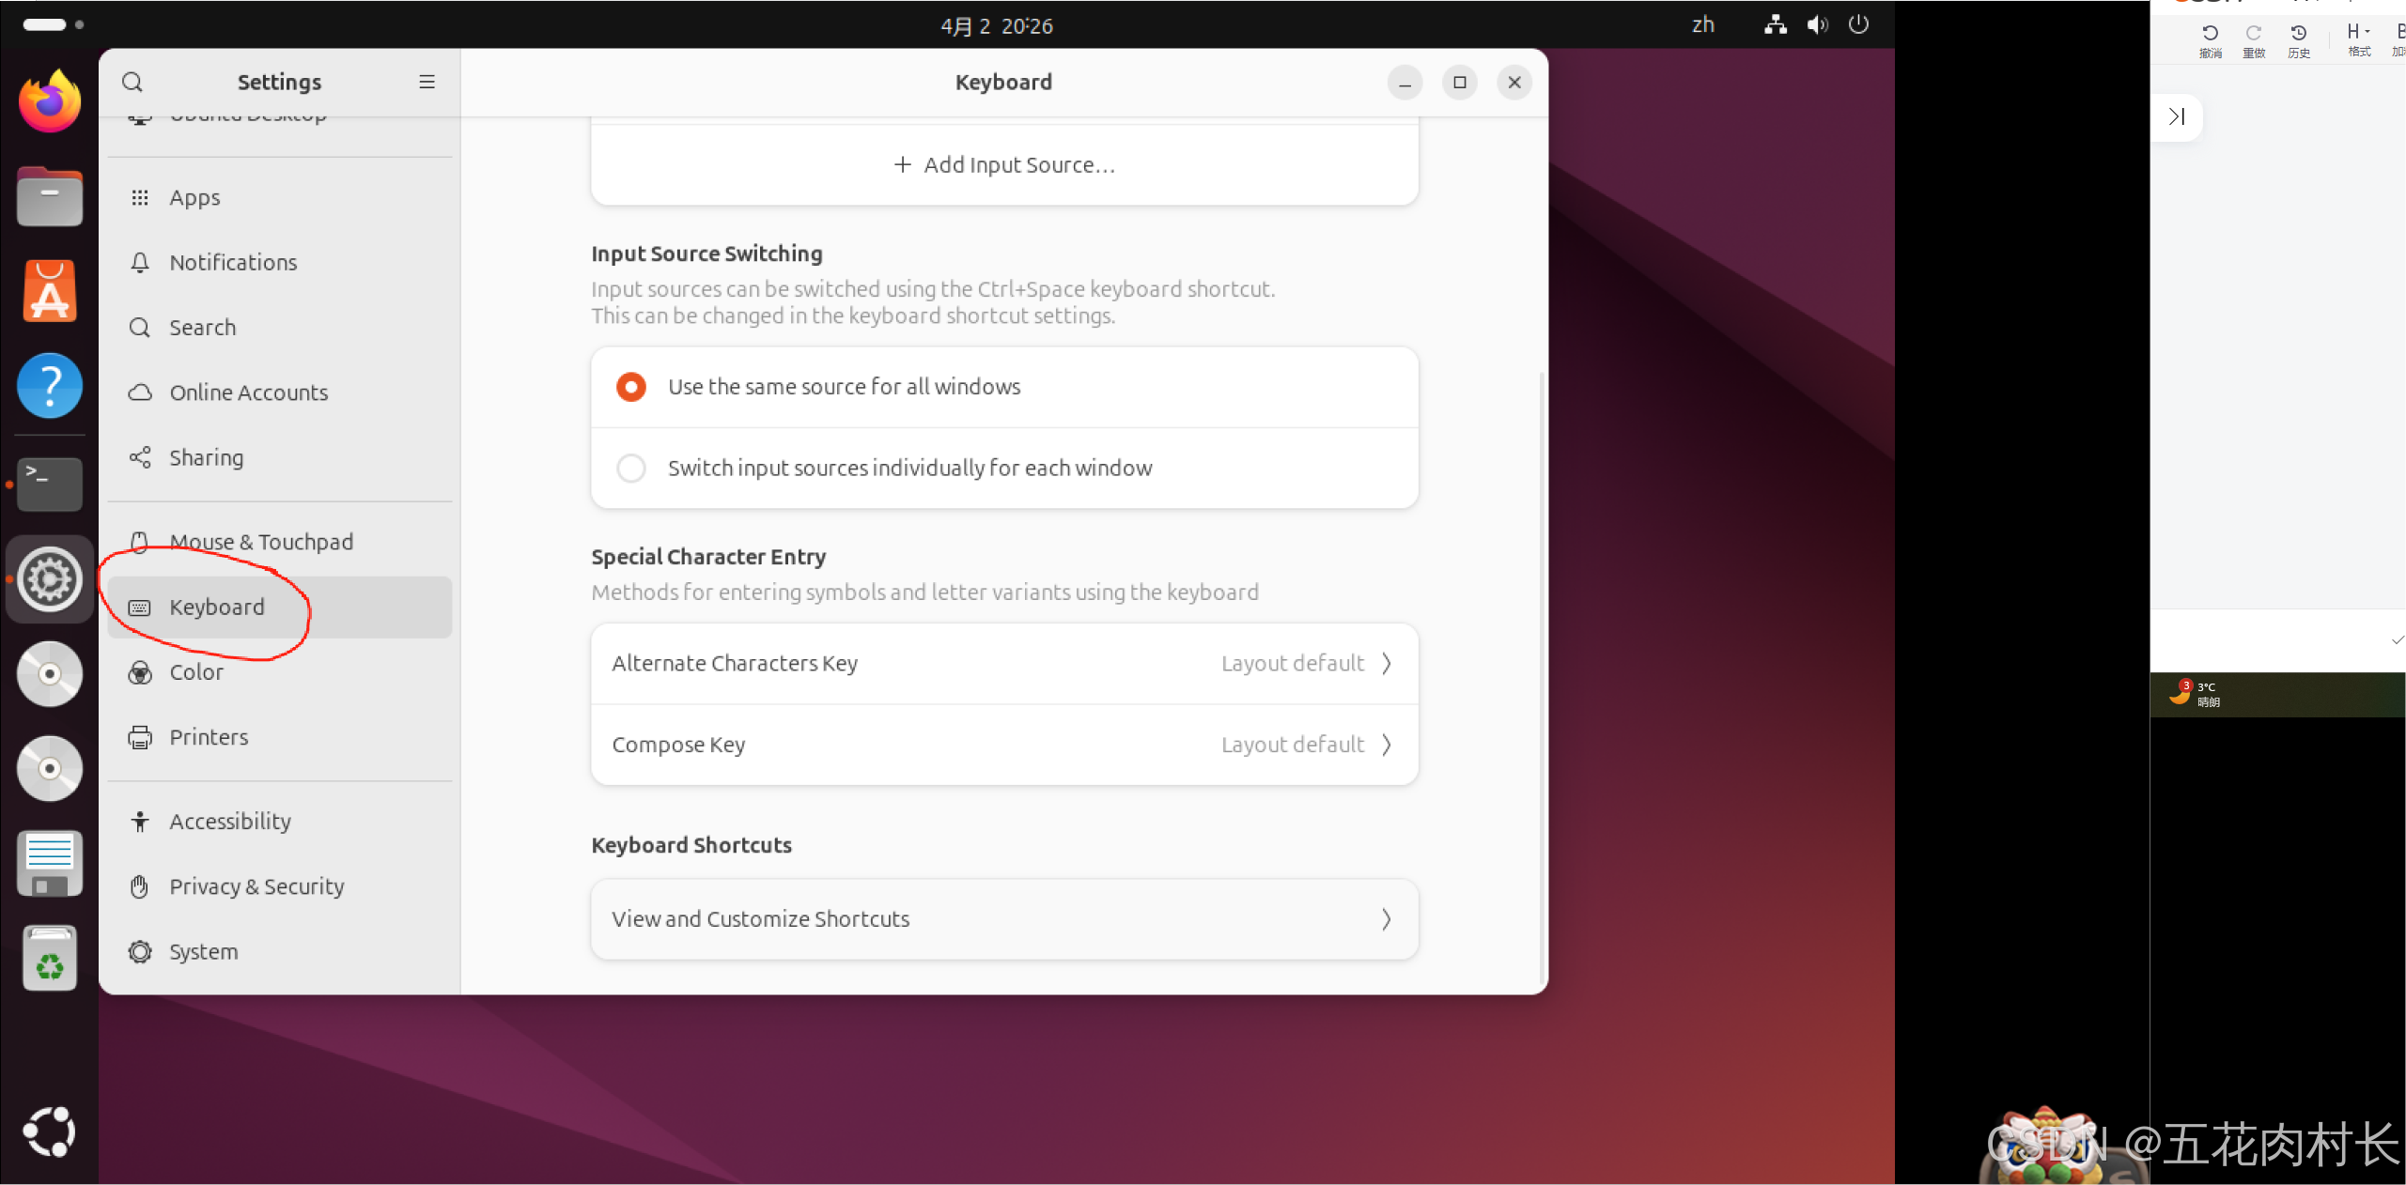The width and height of the screenshot is (2406, 1185).
Task: Click Add Input Source button
Action: pos(1003,165)
